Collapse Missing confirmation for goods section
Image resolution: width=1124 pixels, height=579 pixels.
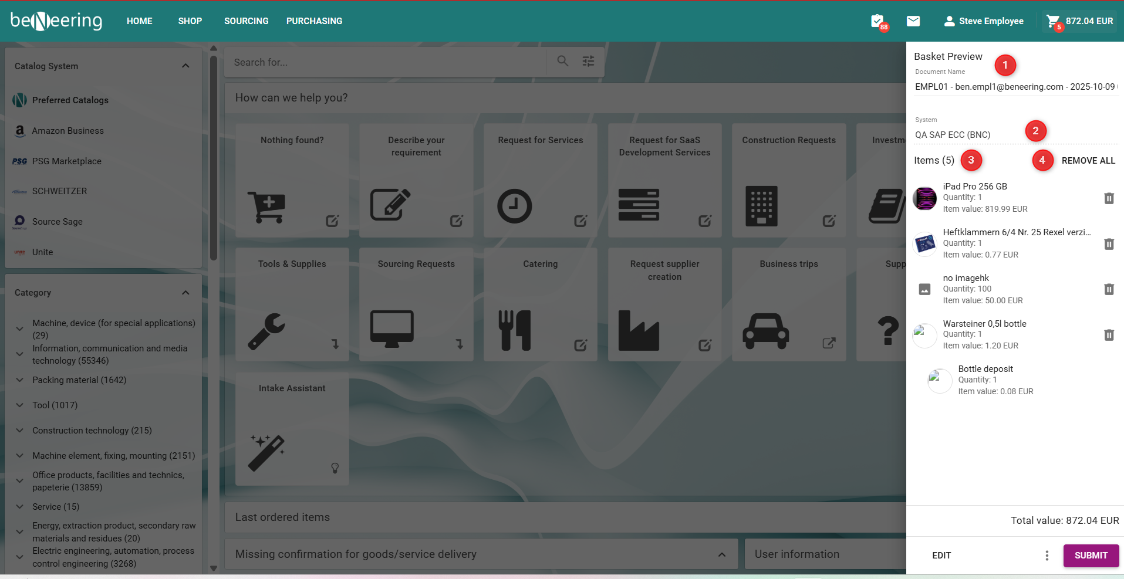(721, 554)
